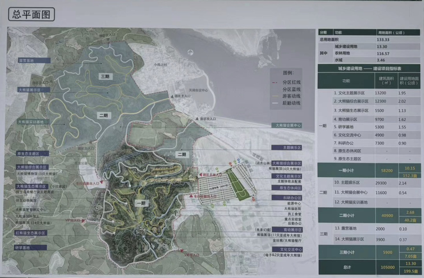This screenshot has height=278, width=424.
Task: Click the 大熊猫会展中心 label right of map
Action: 289,125
